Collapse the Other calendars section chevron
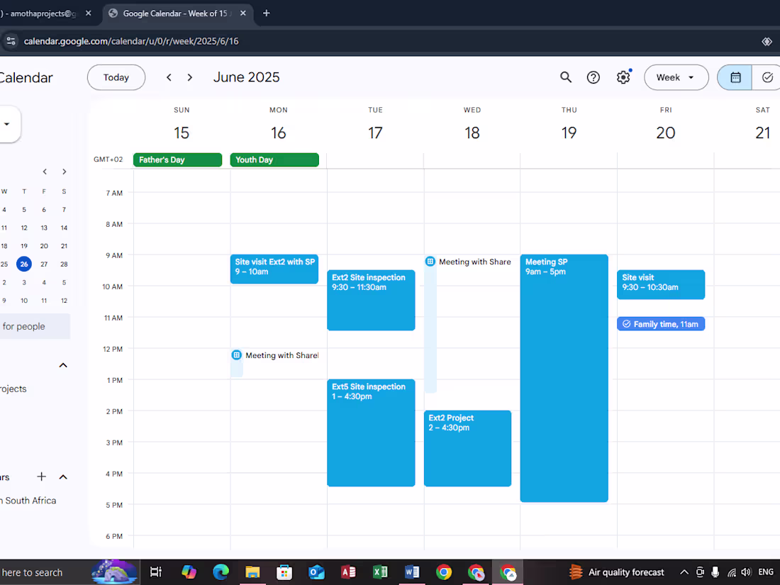 point(63,477)
